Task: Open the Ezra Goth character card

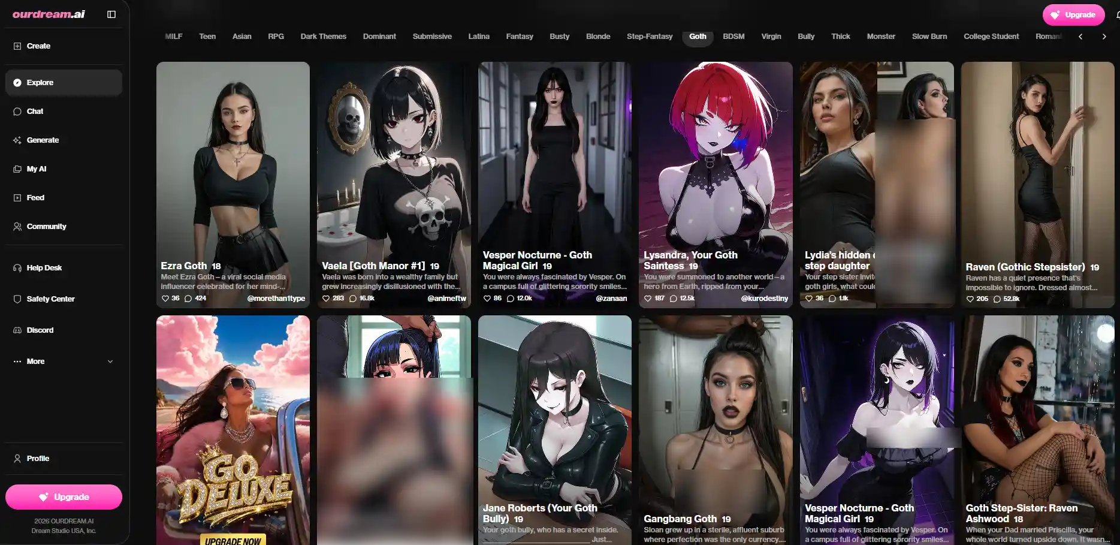Action: coord(233,185)
